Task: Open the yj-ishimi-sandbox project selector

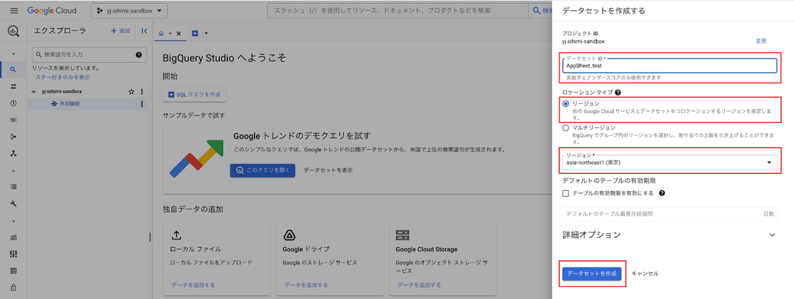Action: (x=129, y=11)
